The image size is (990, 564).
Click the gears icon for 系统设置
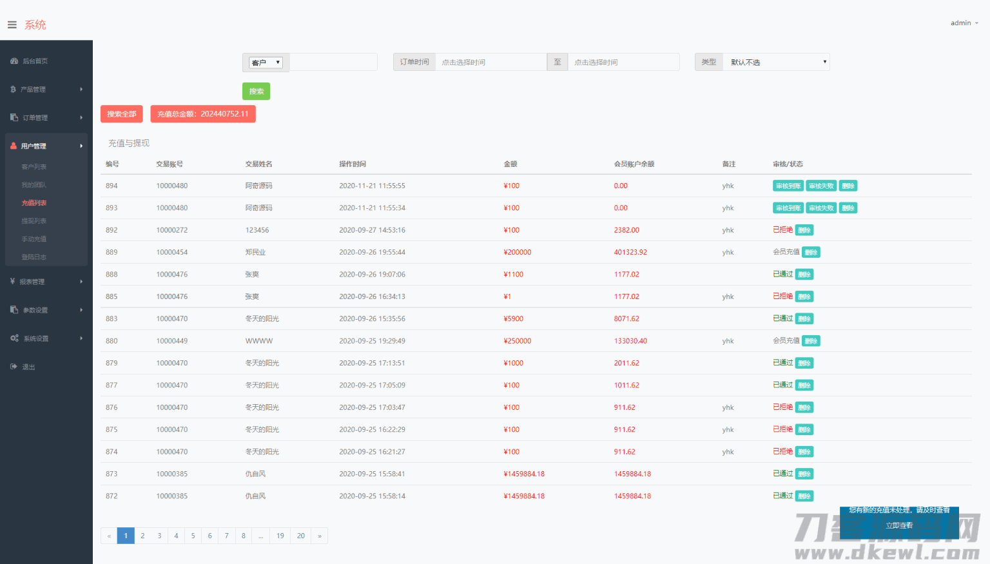(x=14, y=338)
